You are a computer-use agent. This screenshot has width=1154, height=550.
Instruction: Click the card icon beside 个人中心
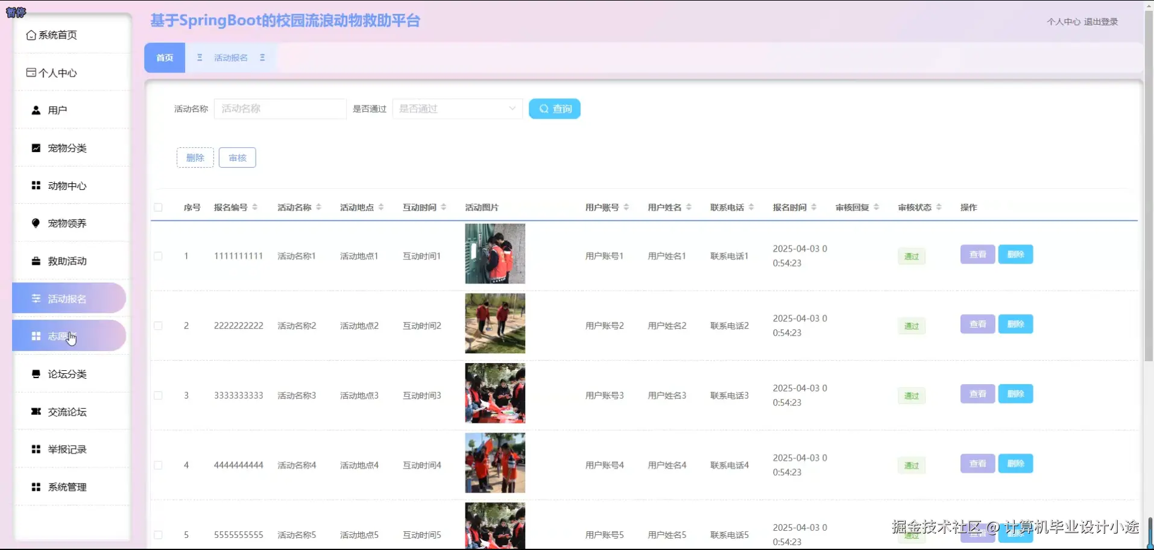point(31,72)
